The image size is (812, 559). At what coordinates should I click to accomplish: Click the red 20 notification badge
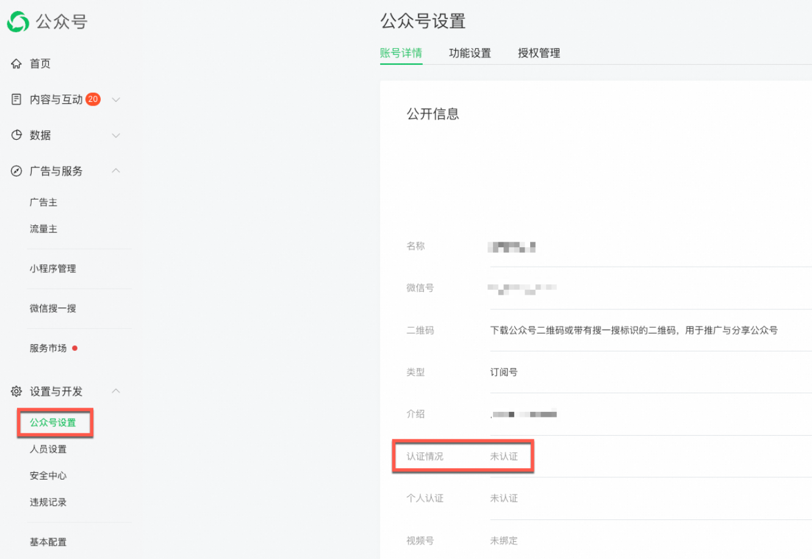[93, 99]
